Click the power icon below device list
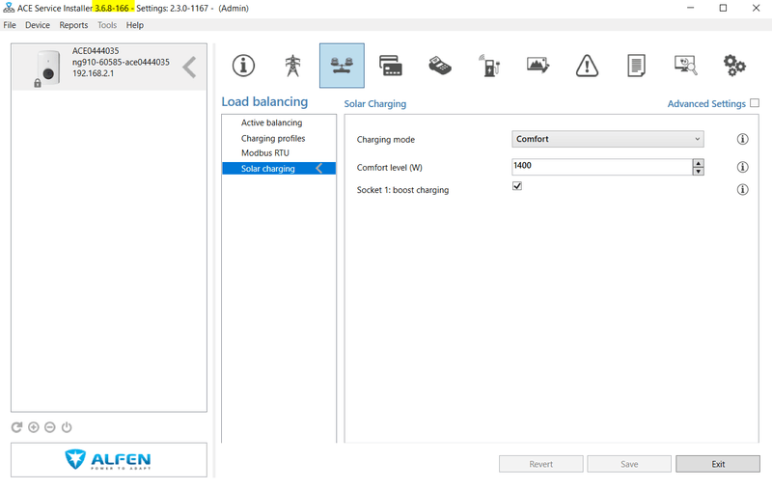772x489 pixels. (x=67, y=427)
